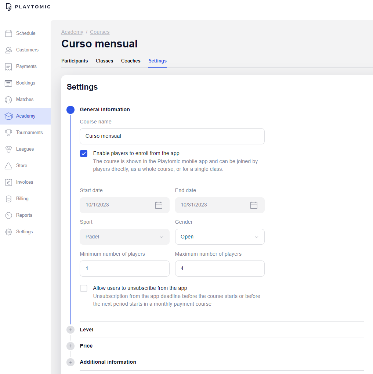Switch to the Coaches tab
Image resolution: width=373 pixels, height=374 pixels.
point(130,61)
